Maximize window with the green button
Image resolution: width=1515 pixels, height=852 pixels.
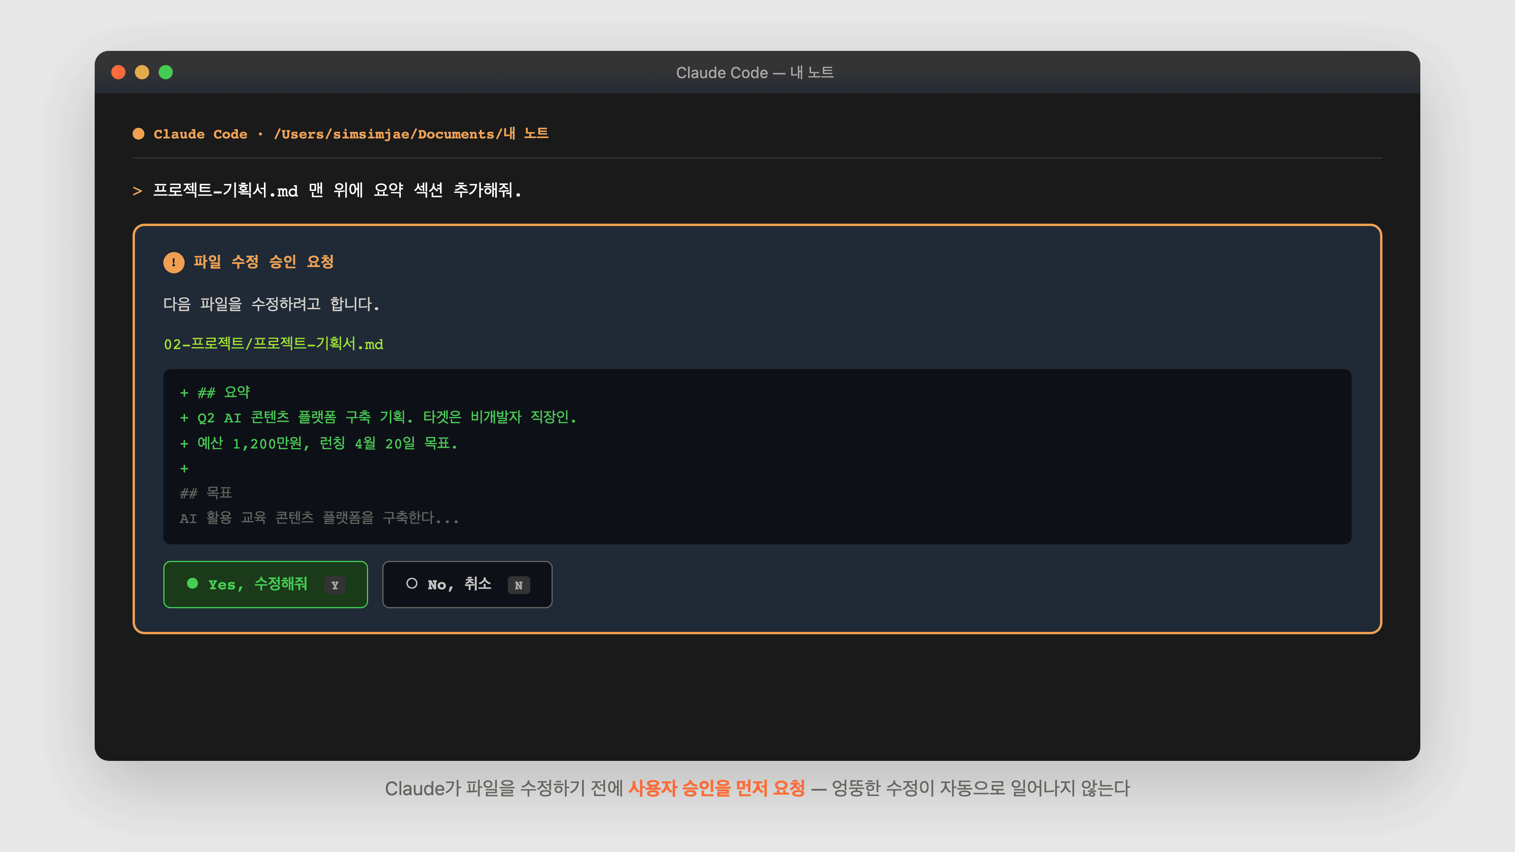(166, 72)
